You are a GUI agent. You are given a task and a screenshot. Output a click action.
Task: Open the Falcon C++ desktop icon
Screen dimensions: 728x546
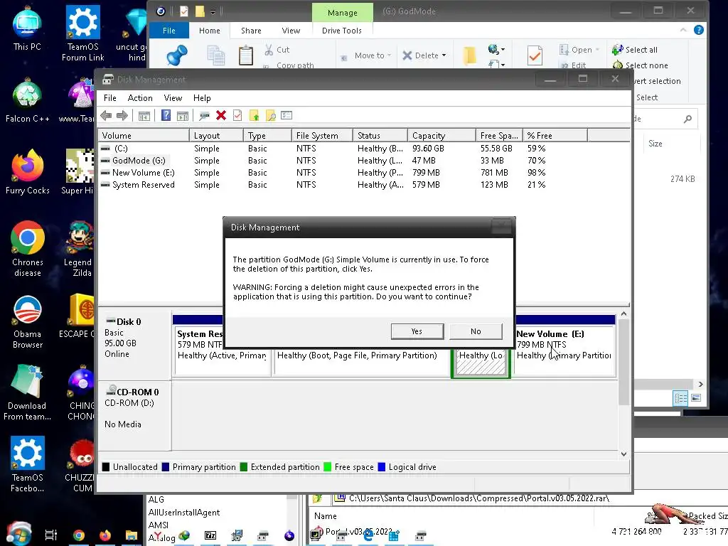coord(28,101)
